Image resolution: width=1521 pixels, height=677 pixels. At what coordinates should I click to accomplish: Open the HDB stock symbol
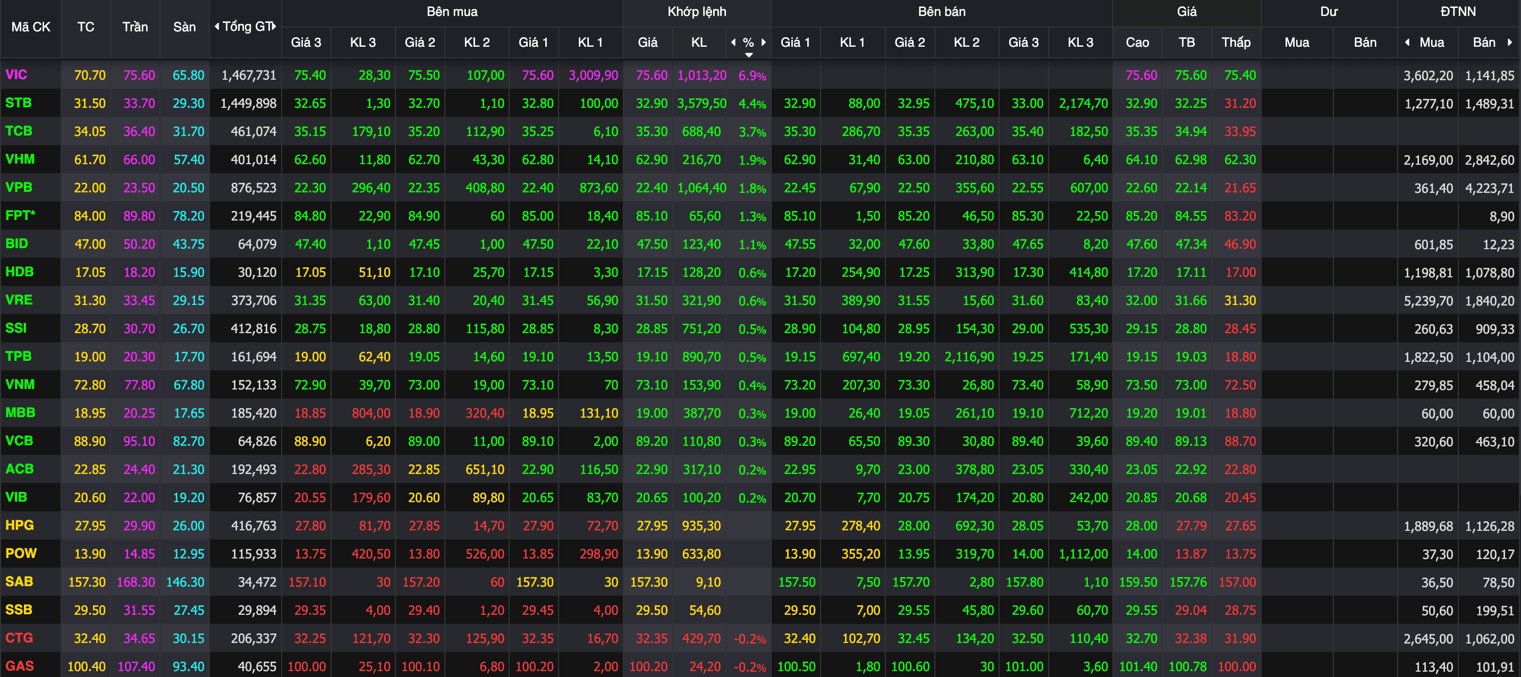tap(20, 272)
